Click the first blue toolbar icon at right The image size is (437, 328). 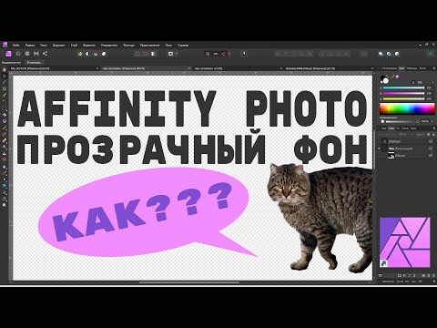(381, 54)
